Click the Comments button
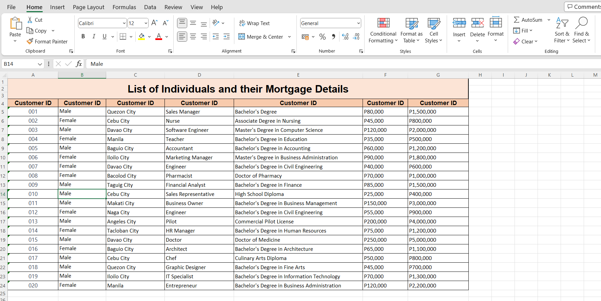The height and width of the screenshot is (301, 601). click(x=583, y=7)
